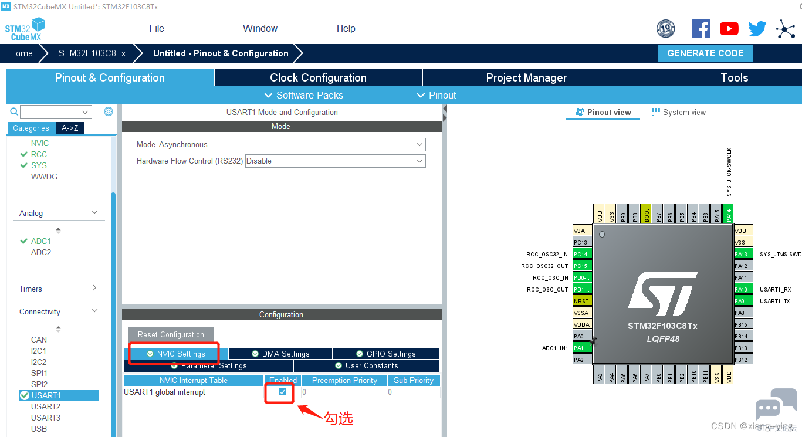The width and height of the screenshot is (802, 437).
Task: Click pin PC13 on the chip
Action: [583, 242]
